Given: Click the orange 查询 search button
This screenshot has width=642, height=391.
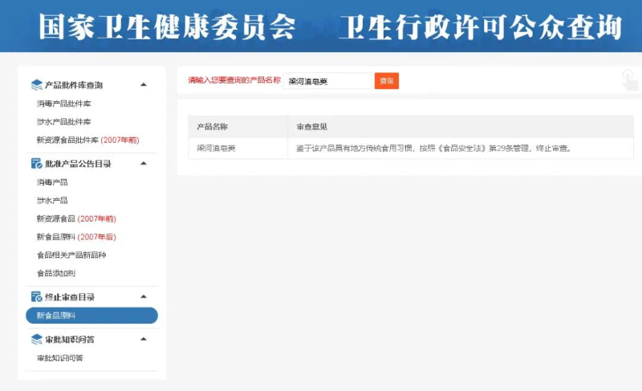Looking at the screenshot, I should click(387, 81).
